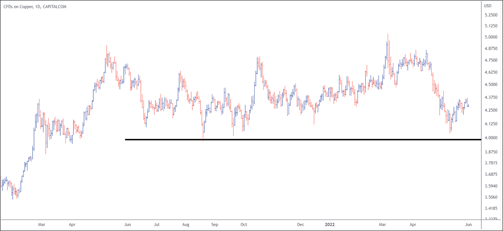Click the USD currency label
Viewport: 503px width, 231px height.
(x=488, y=6)
